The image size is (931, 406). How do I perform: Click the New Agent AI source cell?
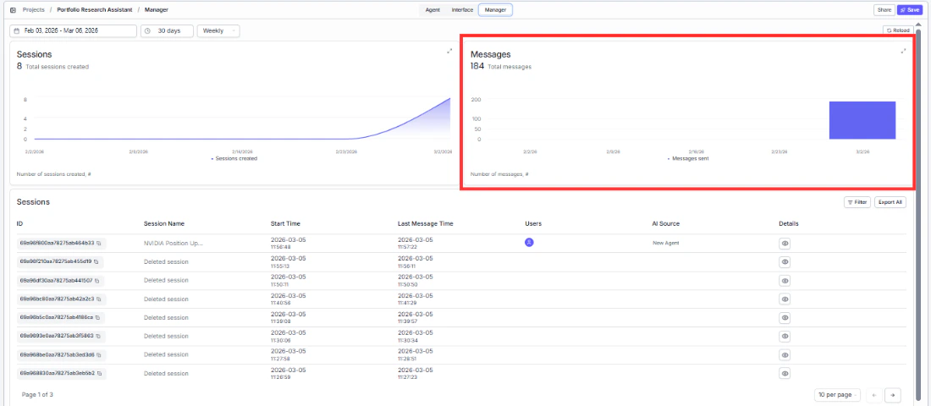[665, 243]
